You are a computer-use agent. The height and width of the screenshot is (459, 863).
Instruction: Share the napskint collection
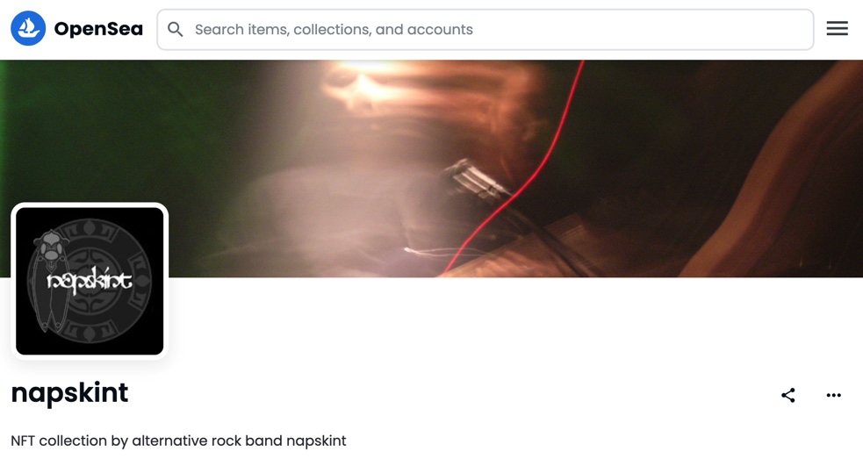coord(788,395)
